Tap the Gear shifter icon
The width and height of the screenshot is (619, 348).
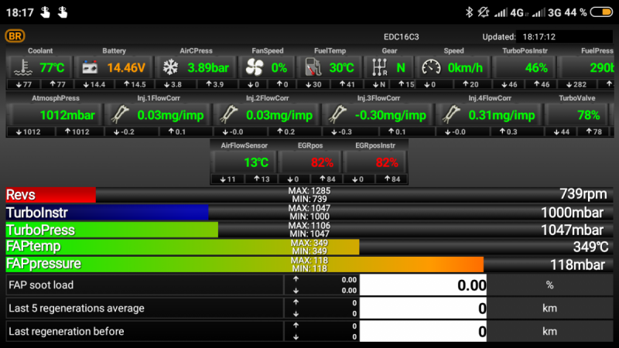click(x=378, y=67)
